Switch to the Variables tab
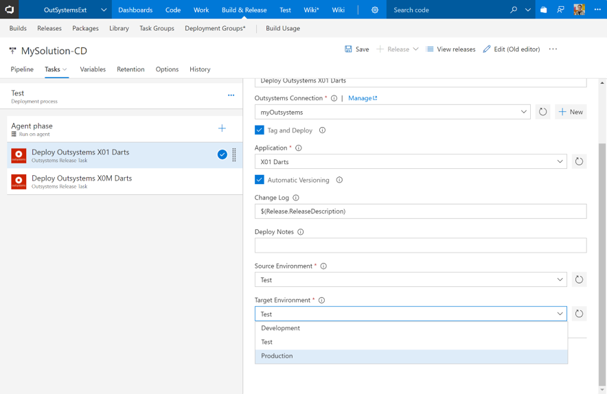This screenshot has width=607, height=394. point(93,69)
